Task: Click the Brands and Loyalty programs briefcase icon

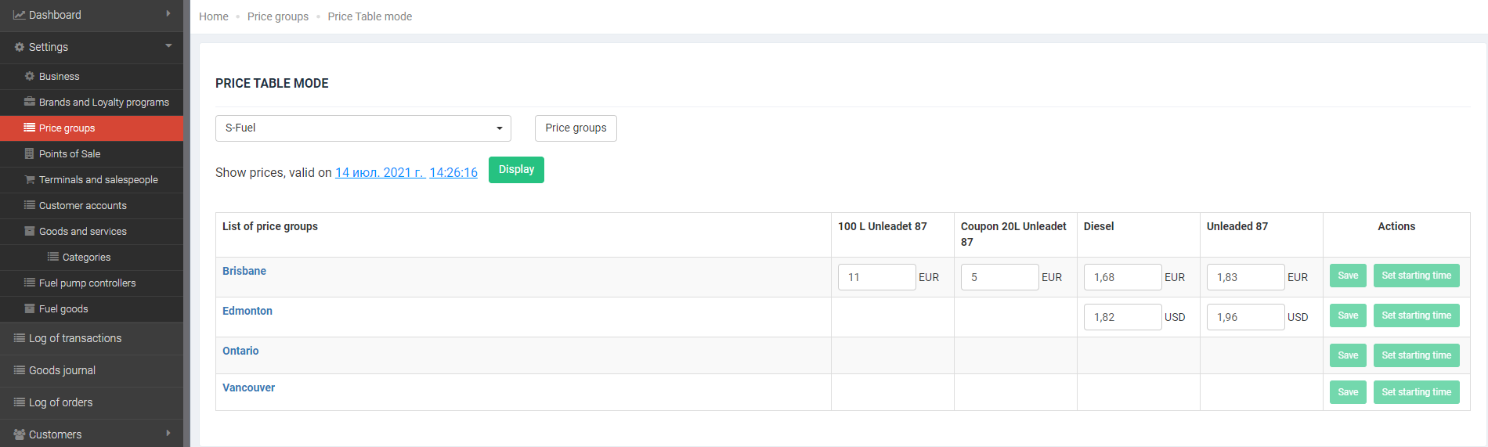Action: 30,102
